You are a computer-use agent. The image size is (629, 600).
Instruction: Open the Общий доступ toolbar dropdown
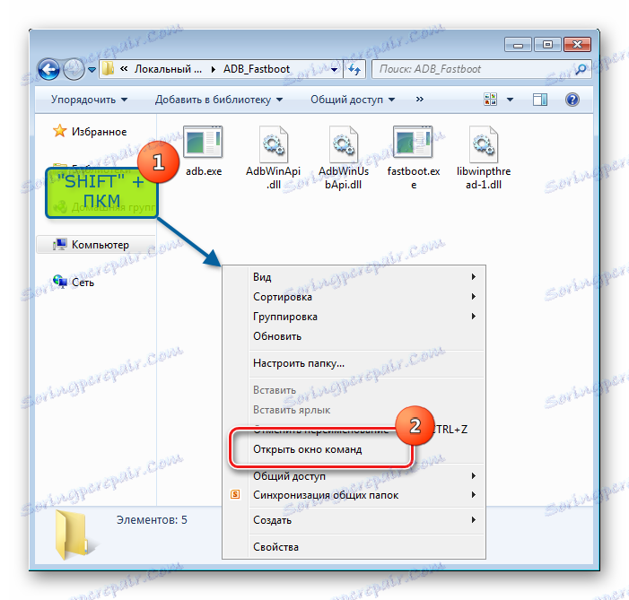pyautogui.click(x=353, y=100)
